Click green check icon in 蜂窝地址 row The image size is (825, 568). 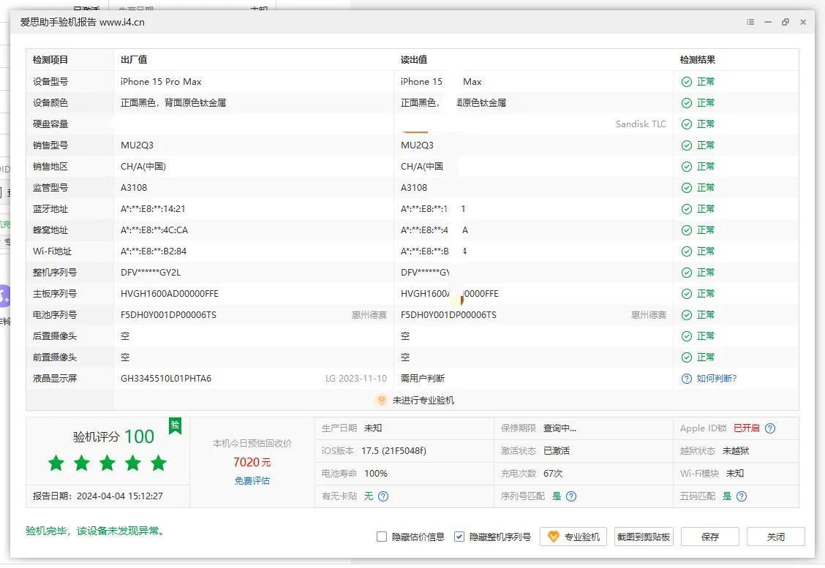(687, 230)
